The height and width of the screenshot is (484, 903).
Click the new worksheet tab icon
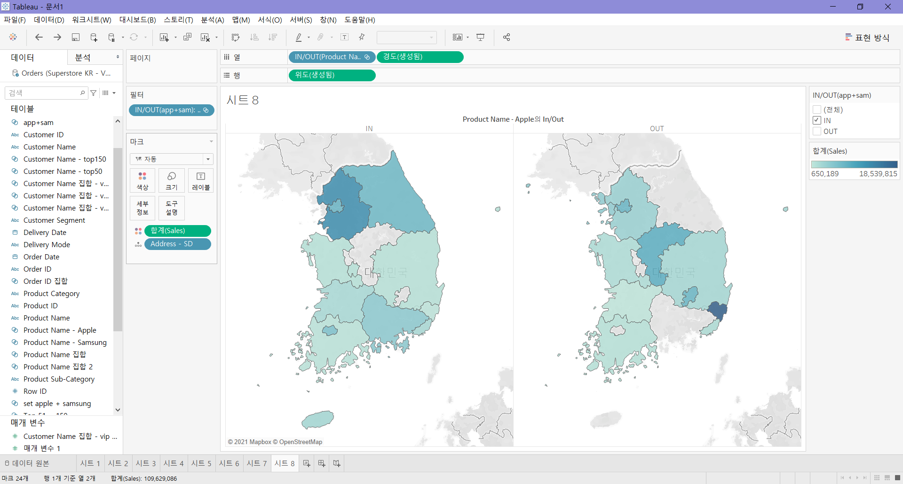(307, 463)
